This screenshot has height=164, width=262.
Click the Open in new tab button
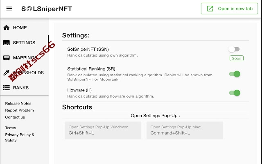coord(229,9)
